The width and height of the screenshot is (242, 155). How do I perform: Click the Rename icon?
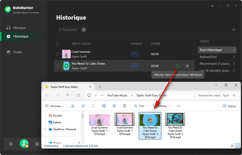104,106
